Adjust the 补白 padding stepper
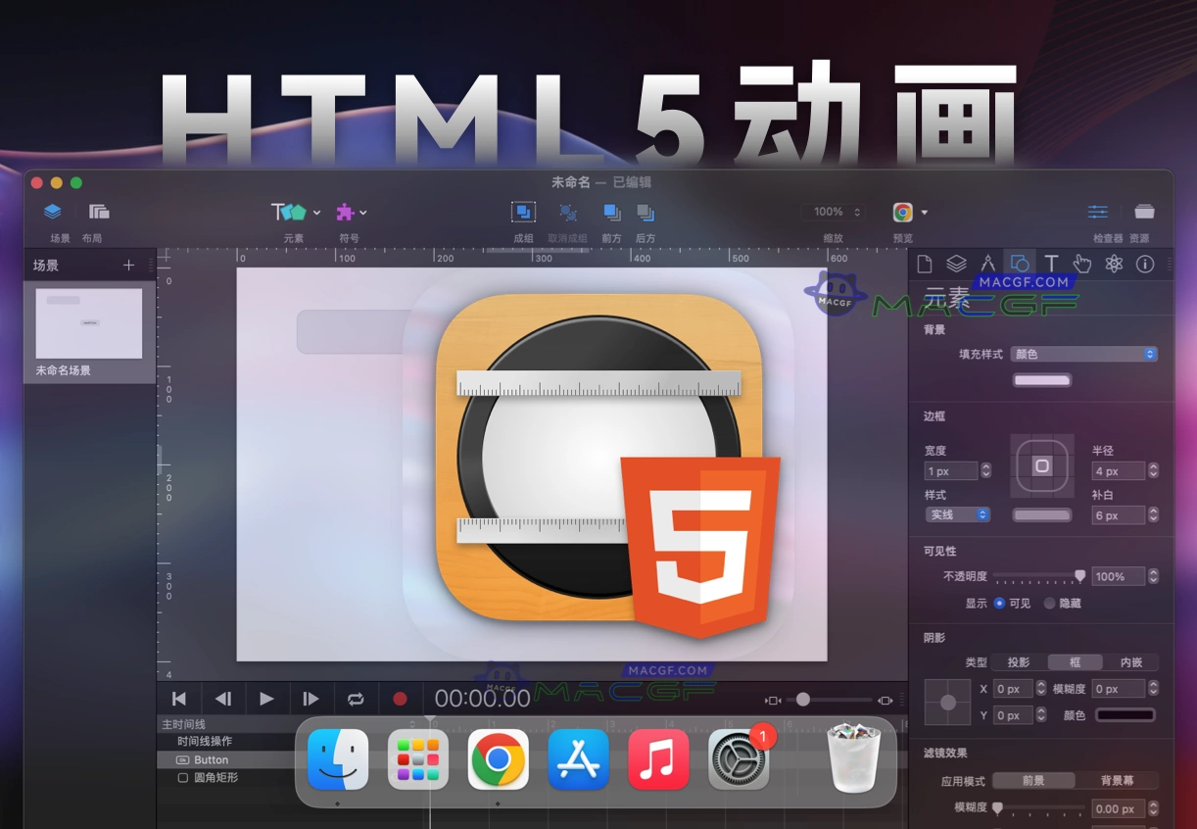This screenshot has width=1197, height=829. point(1153,515)
